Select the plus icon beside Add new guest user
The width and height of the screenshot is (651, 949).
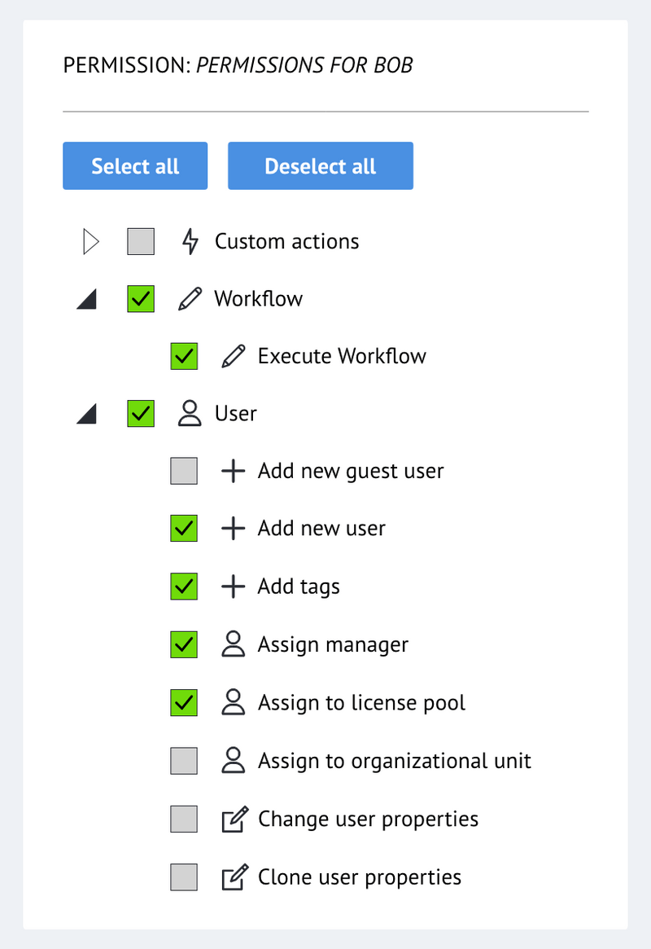point(233,471)
